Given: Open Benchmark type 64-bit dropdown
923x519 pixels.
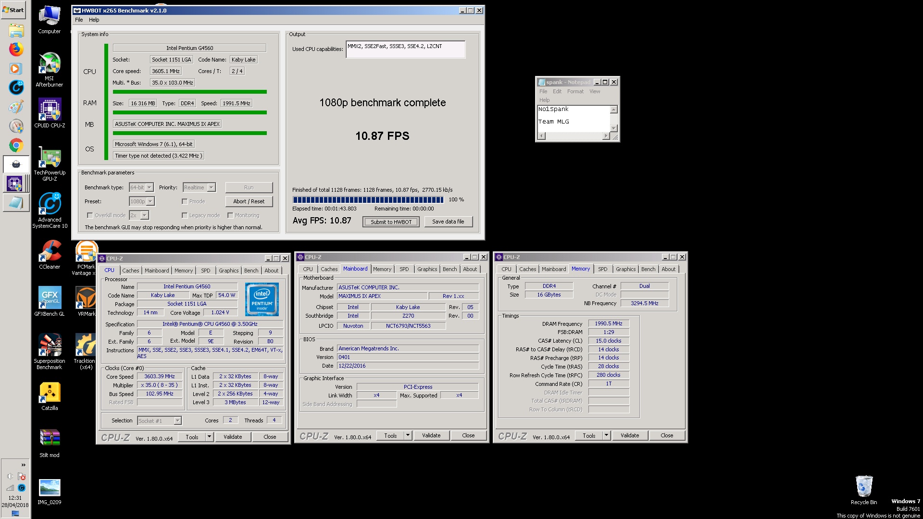Looking at the screenshot, I should click(x=141, y=187).
